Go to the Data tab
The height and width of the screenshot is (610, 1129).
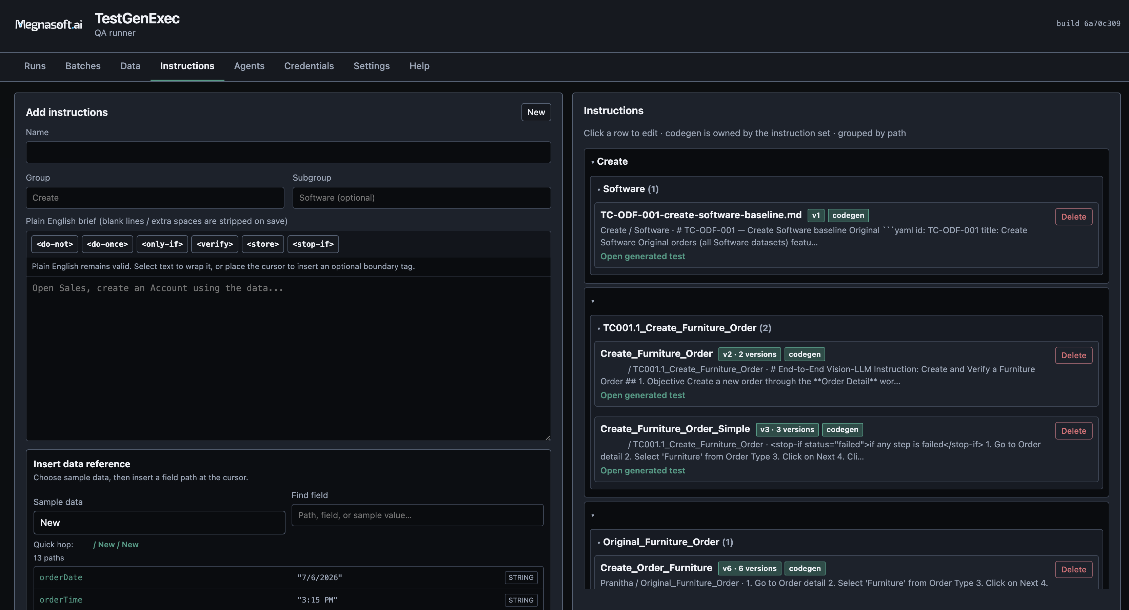130,66
